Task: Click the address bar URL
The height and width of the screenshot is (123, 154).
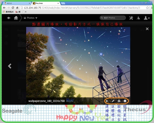Action: click(x=82, y=8)
